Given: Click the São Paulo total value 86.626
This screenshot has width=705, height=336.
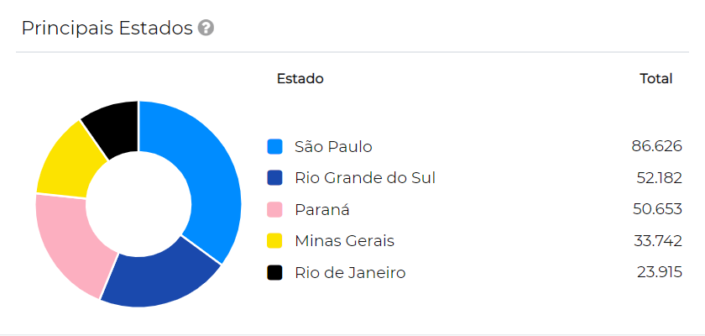Looking at the screenshot, I should tap(656, 147).
